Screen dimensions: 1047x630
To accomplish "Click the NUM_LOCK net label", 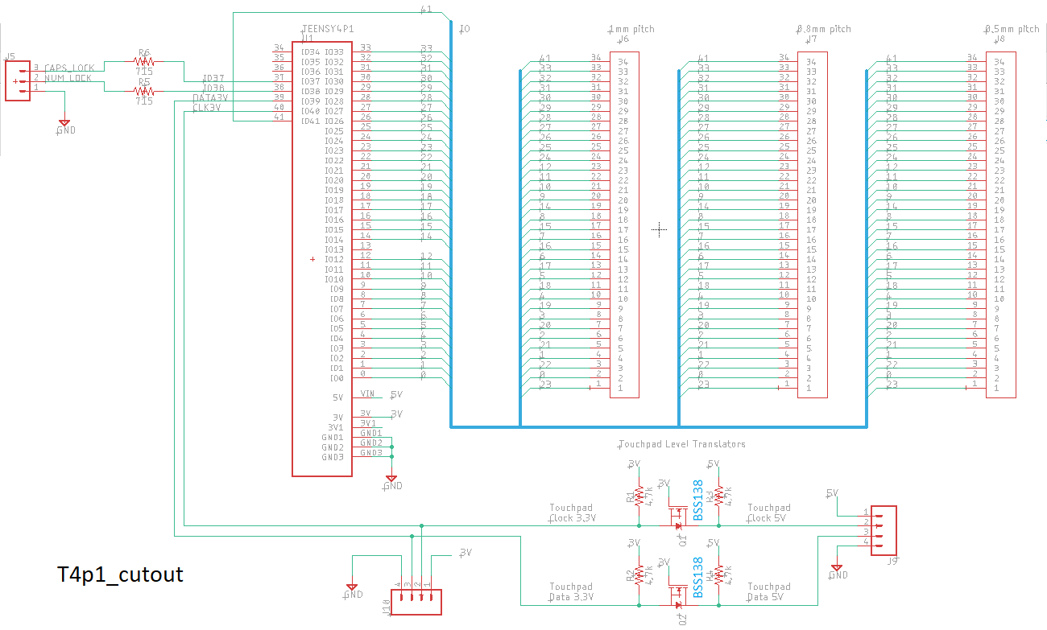I will 67,78.
